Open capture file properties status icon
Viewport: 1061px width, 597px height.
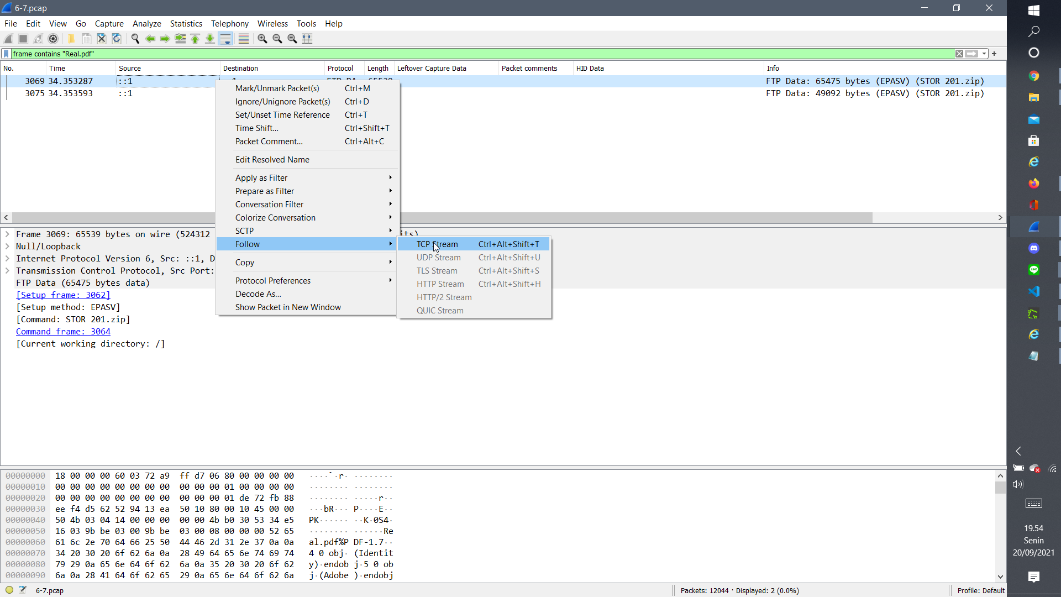pyautogui.click(x=23, y=590)
